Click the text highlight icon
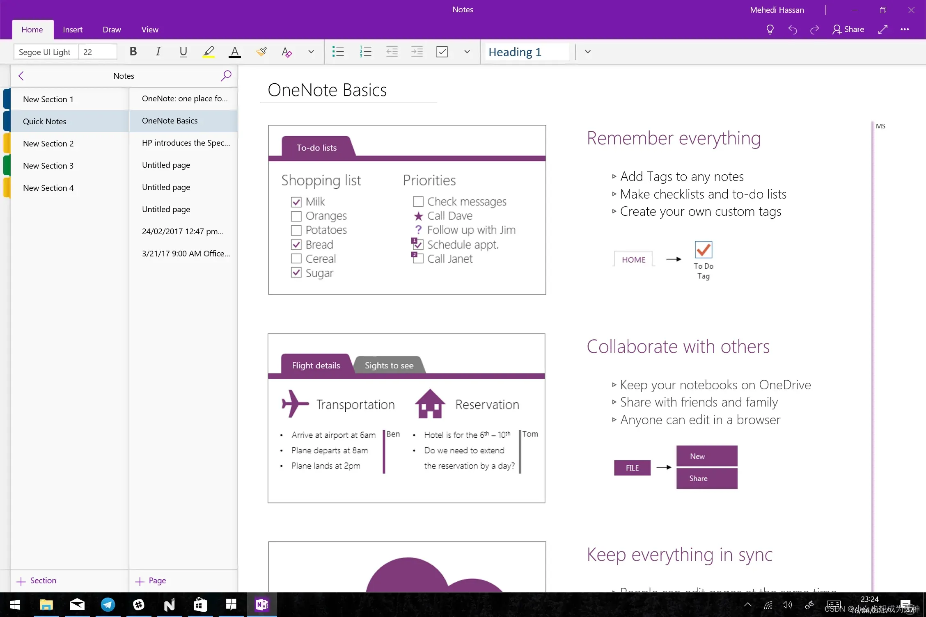This screenshot has width=926, height=617. coord(209,52)
